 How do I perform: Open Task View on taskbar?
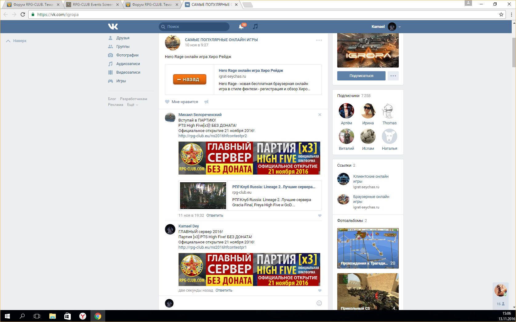(37, 316)
